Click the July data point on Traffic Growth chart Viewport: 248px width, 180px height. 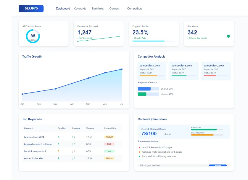[121, 69]
